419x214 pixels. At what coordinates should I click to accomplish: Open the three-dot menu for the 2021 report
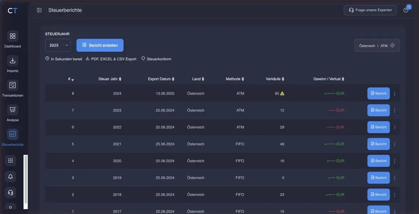(395, 144)
